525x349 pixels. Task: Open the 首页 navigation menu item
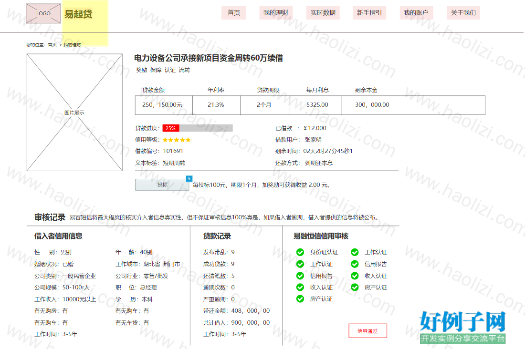tap(234, 13)
